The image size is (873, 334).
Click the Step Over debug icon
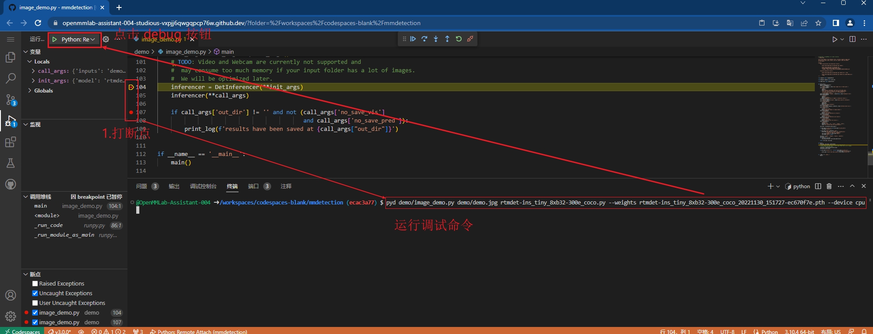pyautogui.click(x=424, y=39)
